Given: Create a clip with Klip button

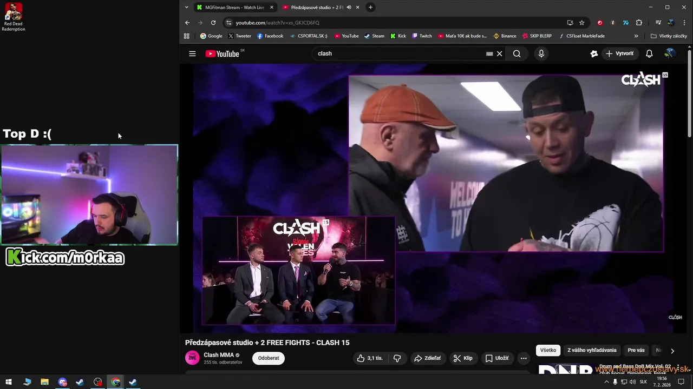Looking at the screenshot, I should click(x=463, y=358).
